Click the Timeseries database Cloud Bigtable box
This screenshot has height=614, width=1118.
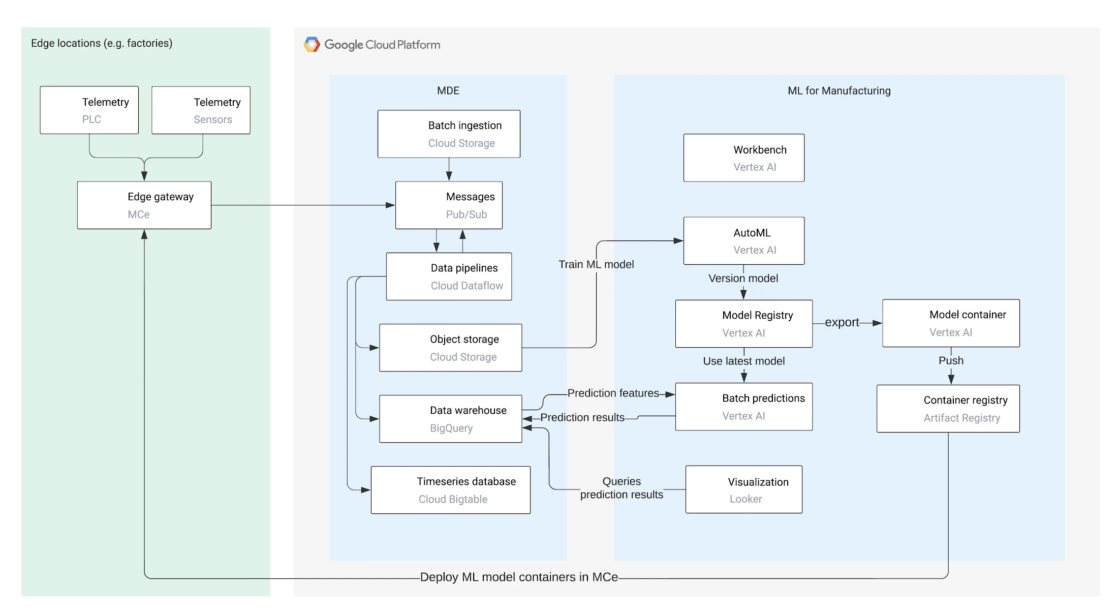(x=450, y=490)
